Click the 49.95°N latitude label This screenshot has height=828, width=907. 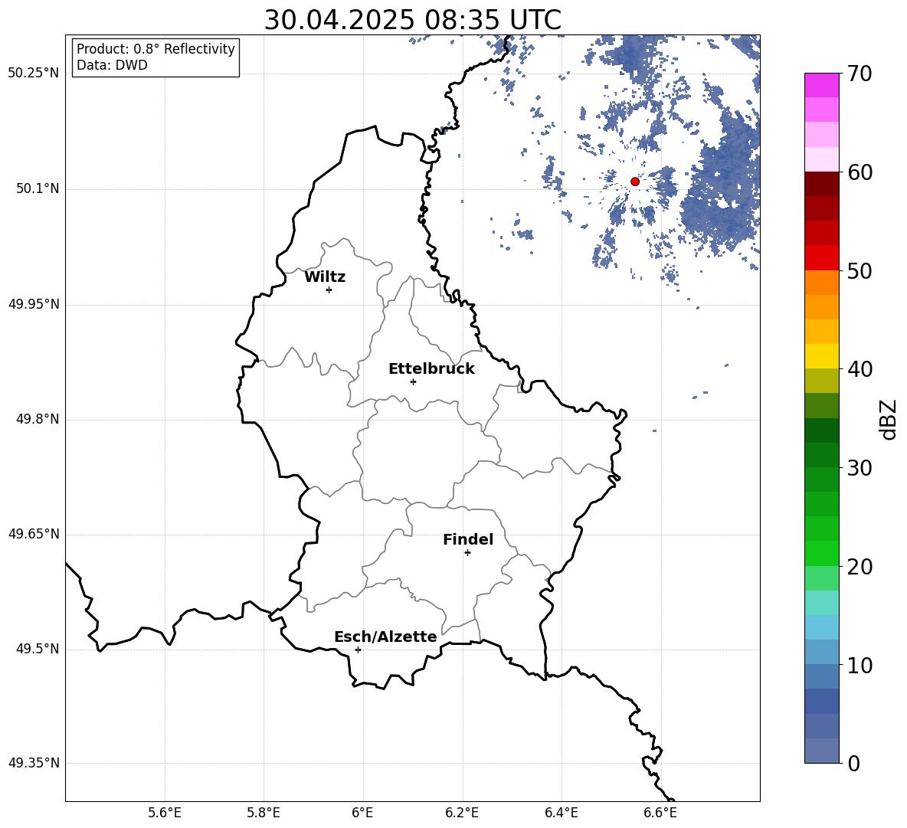[x=34, y=304]
